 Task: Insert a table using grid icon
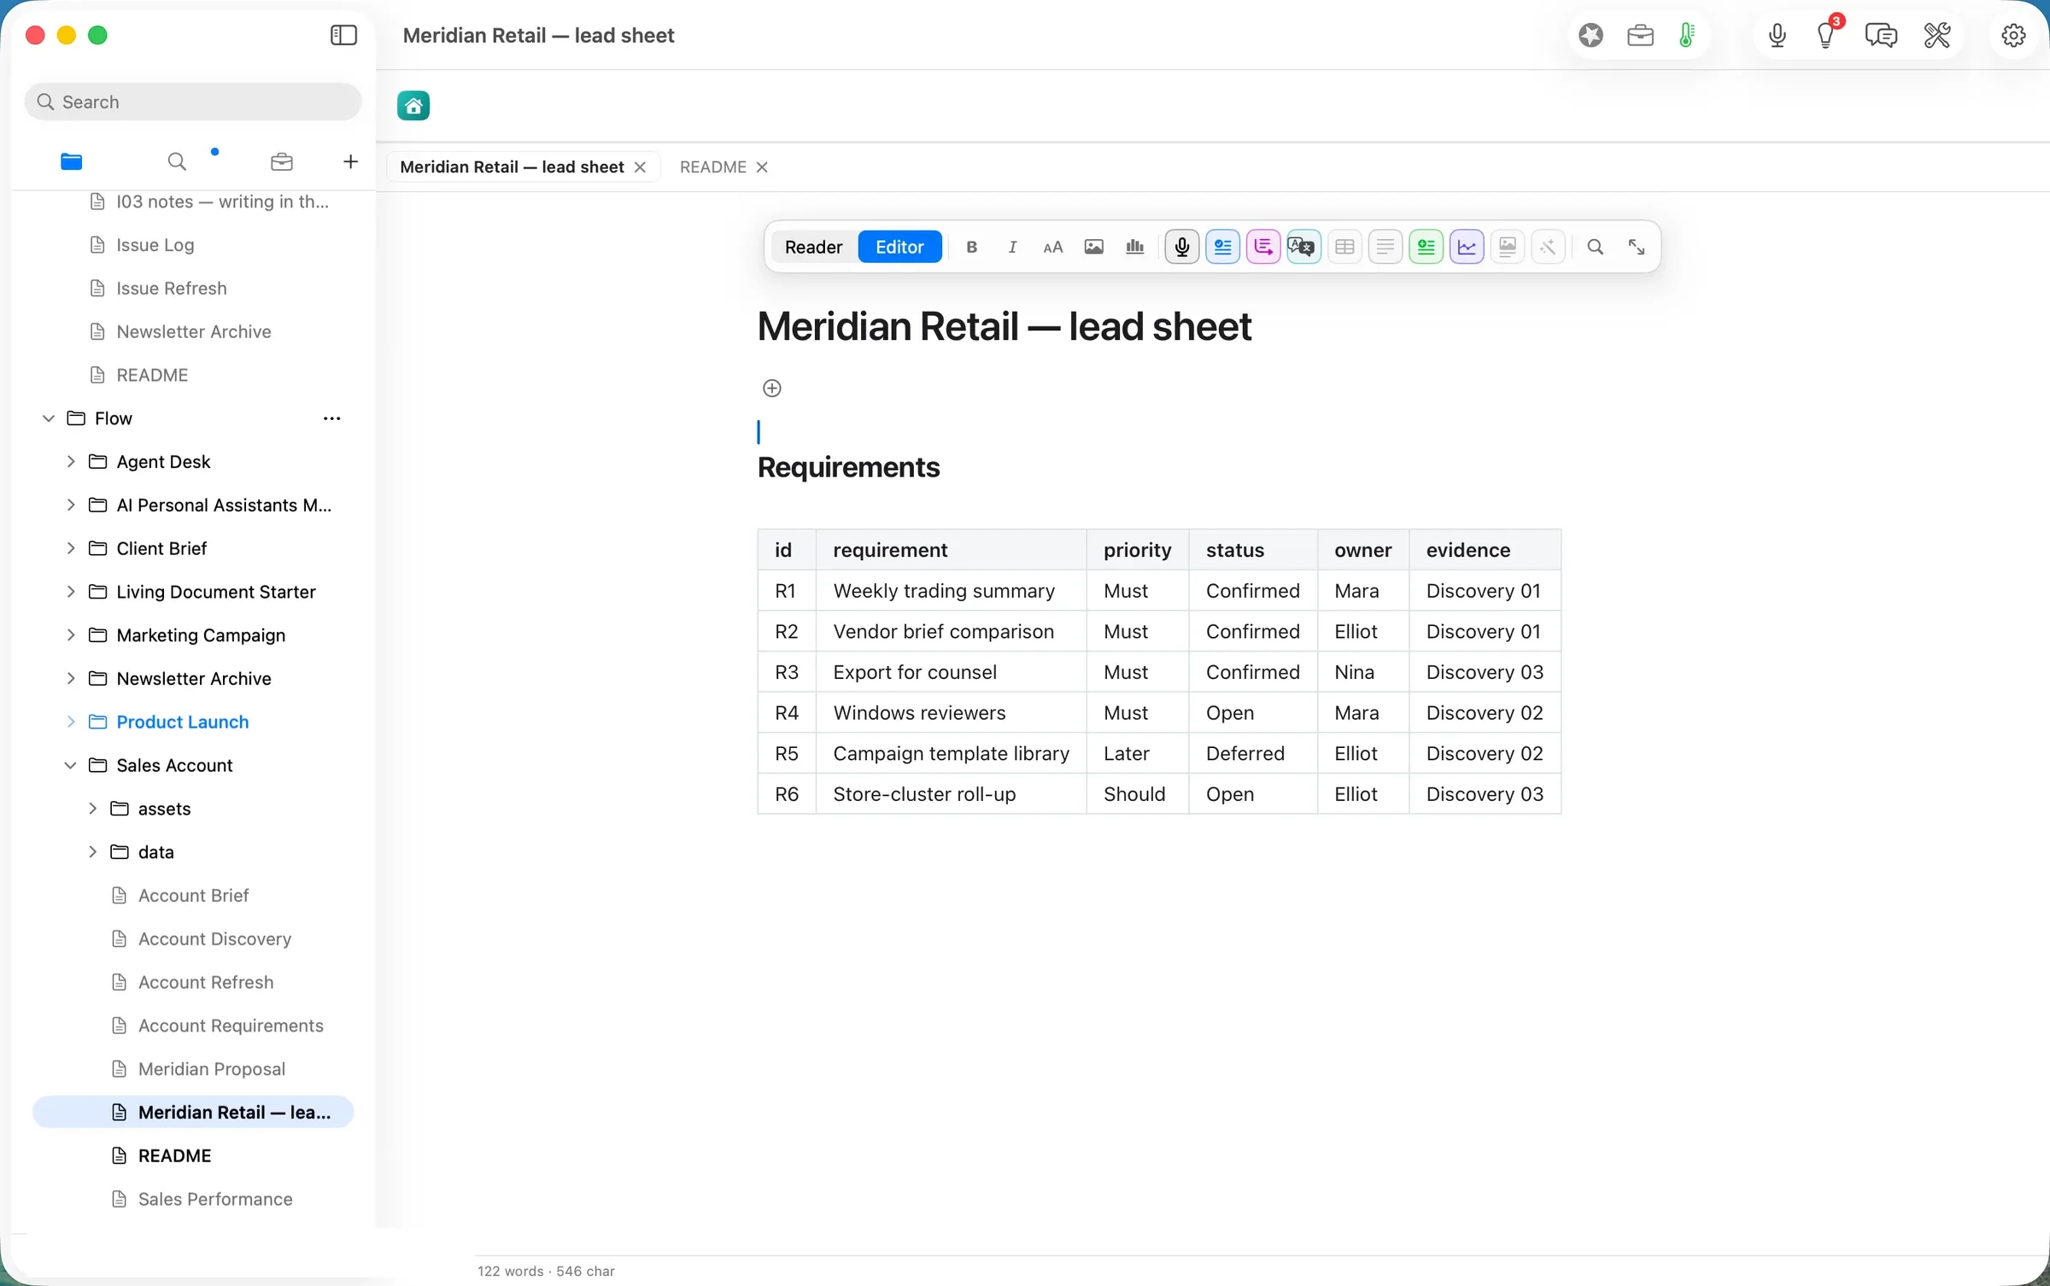pos(1344,247)
